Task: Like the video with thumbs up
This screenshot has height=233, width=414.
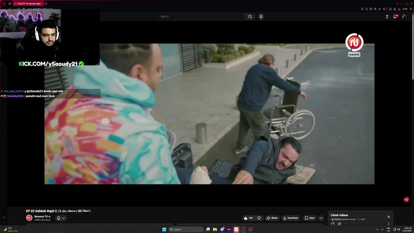Action: coord(248,218)
